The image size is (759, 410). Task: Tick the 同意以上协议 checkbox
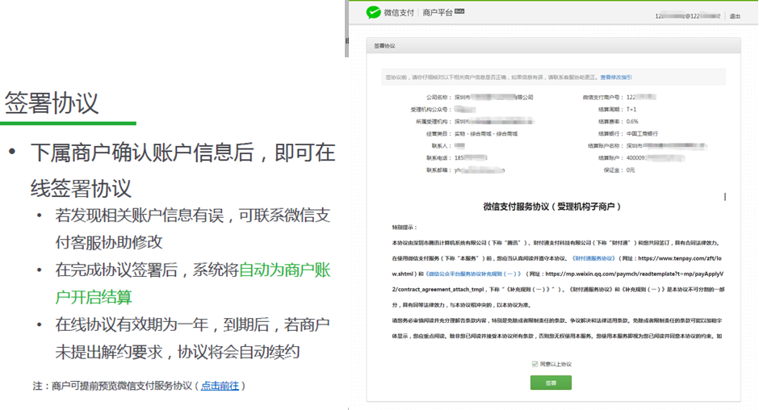pyautogui.click(x=535, y=364)
